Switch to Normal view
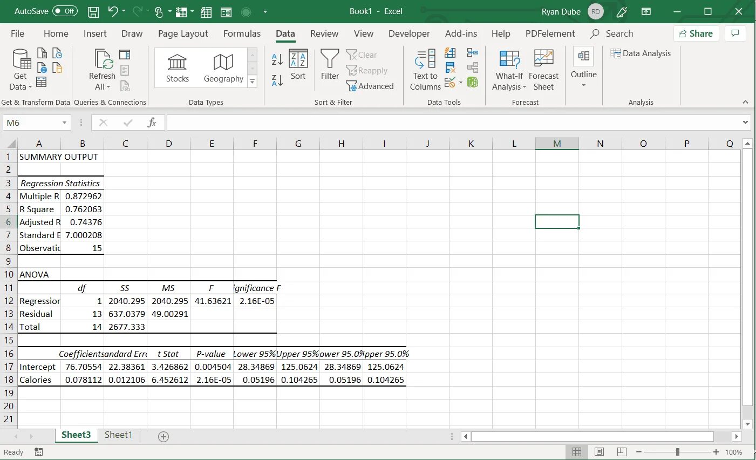This screenshot has width=756, height=460. [x=576, y=452]
